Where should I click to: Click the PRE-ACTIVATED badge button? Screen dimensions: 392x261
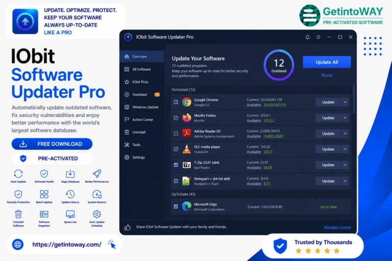coord(52,159)
